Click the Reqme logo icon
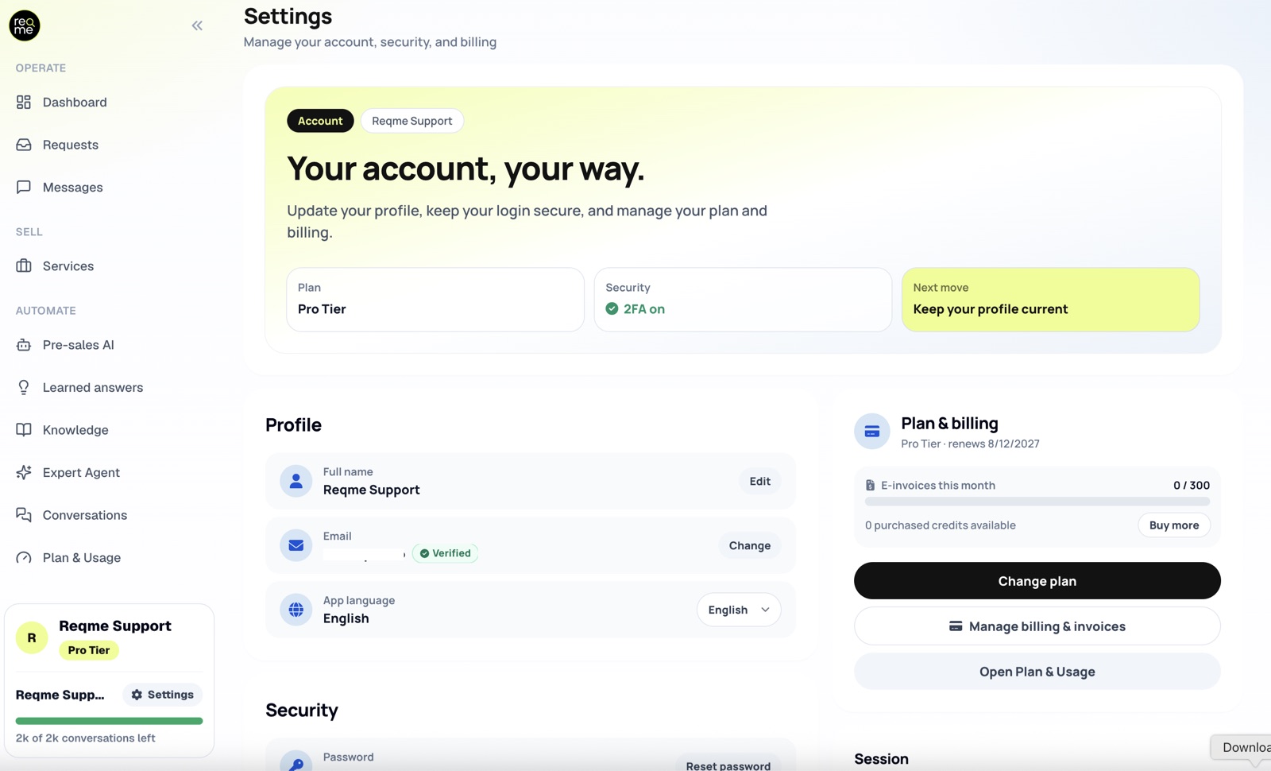This screenshot has height=771, width=1271. 25,25
